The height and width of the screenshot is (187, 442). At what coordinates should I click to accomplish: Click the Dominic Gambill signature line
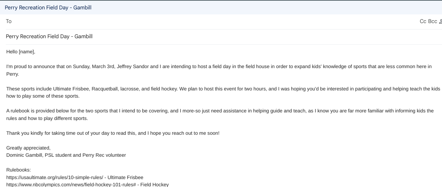pyautogui.click(x=66, y=155)
